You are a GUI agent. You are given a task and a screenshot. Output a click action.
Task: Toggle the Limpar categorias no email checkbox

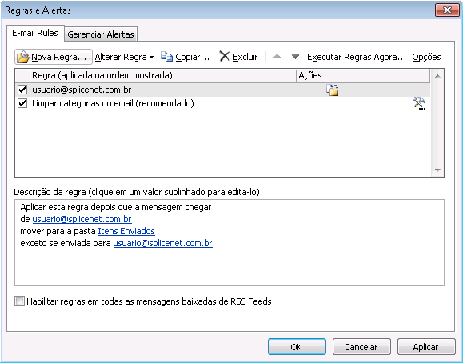point(22,103)
